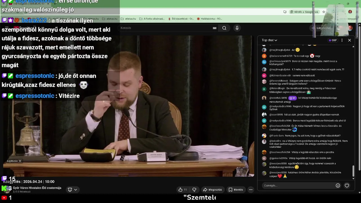Viewport: 361px width, 203px height.
Task: Open Halállabirintus bookmark
Action: click(210, 19)
